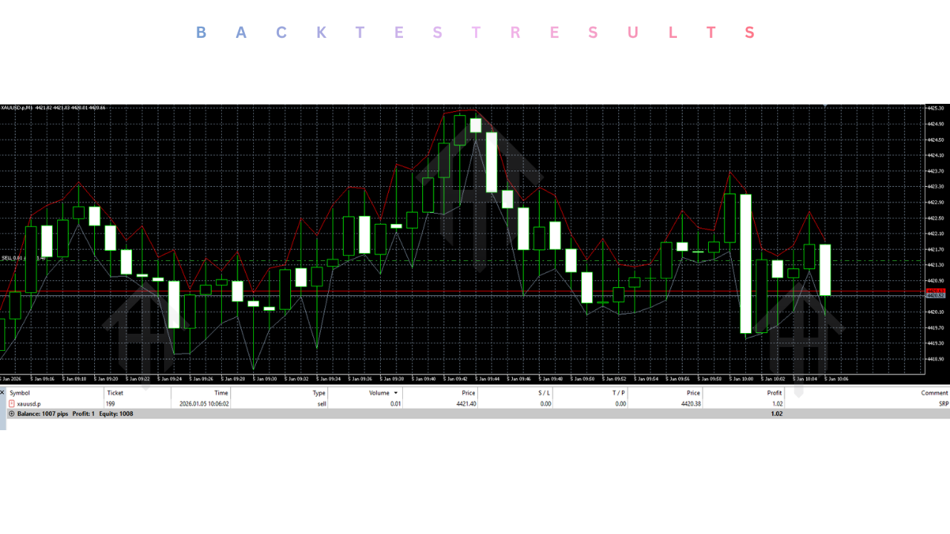This screenshot has height=534, width=950.
Task: Click the 0.00 value under T / P
Action: (620, 403)
